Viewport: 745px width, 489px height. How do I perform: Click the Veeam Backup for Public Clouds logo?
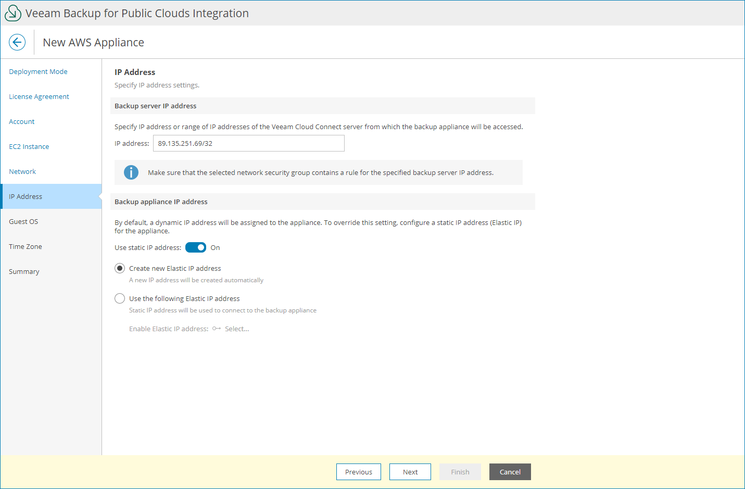[12, 12]
